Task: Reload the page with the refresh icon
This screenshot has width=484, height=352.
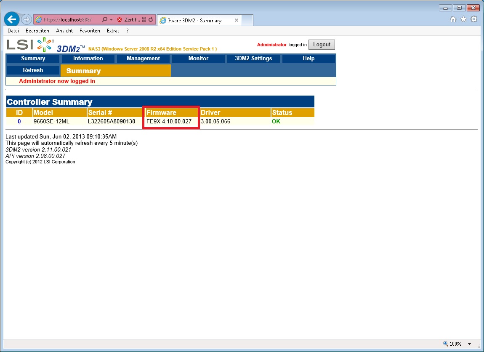Action: pyautogui.click(x=151, y=20)
